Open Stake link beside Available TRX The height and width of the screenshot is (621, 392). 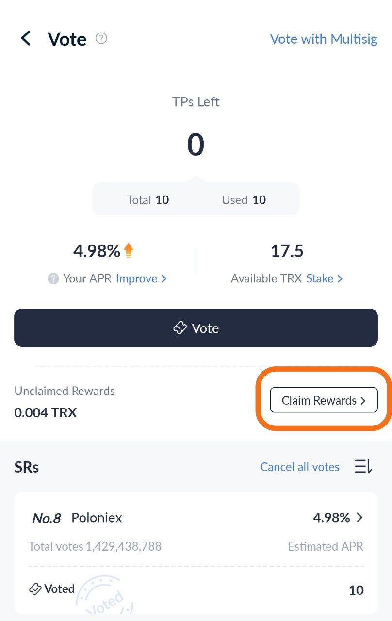point(320,278)
